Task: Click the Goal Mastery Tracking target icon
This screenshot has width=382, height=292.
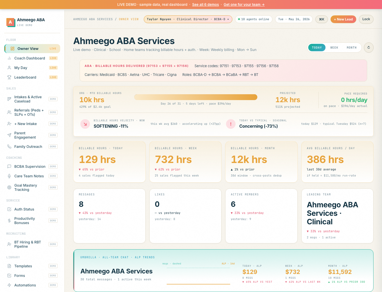Action: click(9, 187)
